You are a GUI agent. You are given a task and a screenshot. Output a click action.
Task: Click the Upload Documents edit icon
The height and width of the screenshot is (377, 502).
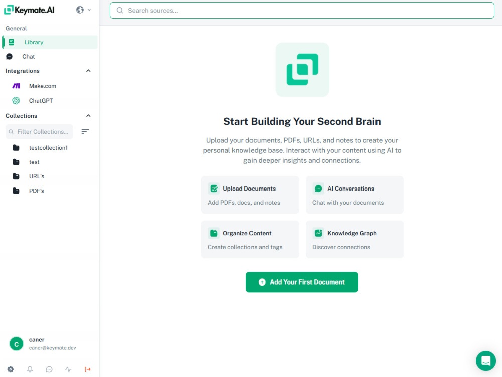click(x=214, y=189)
